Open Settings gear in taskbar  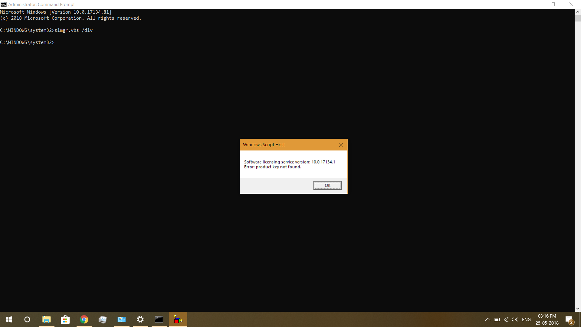(x=140, y=319)
